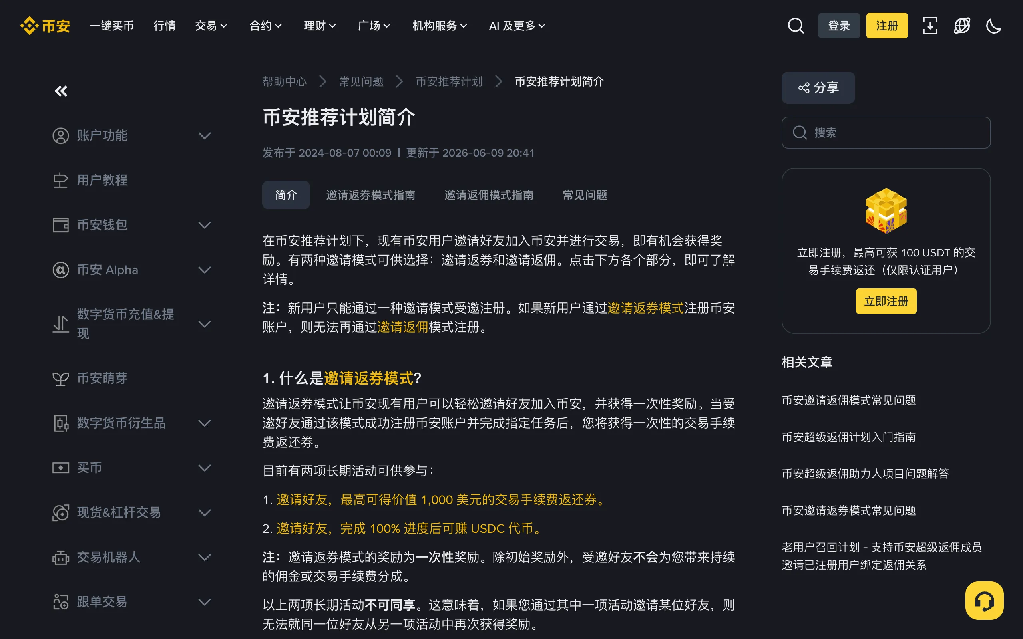Image resolution: width=1023 pixels, height=639 pixels.
Task: Click the 币安钱包 wallet icon
Action: (60, 225)
